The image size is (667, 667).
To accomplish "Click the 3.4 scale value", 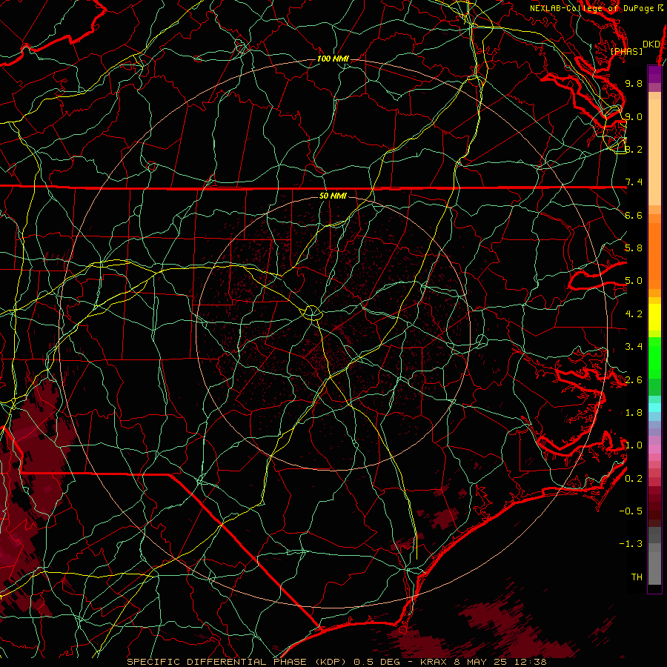I will pos(634,347).
